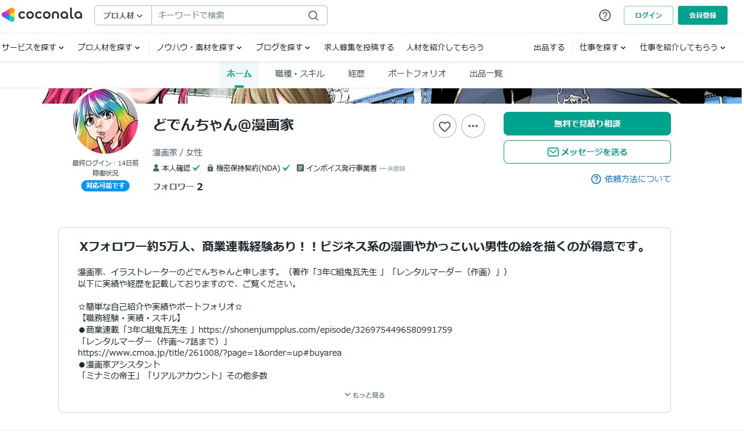Screen dimensions: 744x434
Task: Click the search magnifier icon
Action: 313,15
